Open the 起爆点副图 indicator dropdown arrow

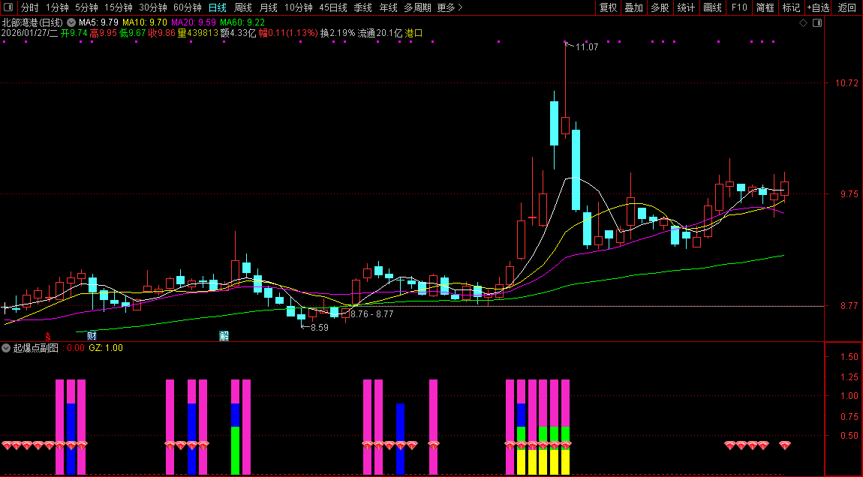pyautogui.click(x=7, y=348)
